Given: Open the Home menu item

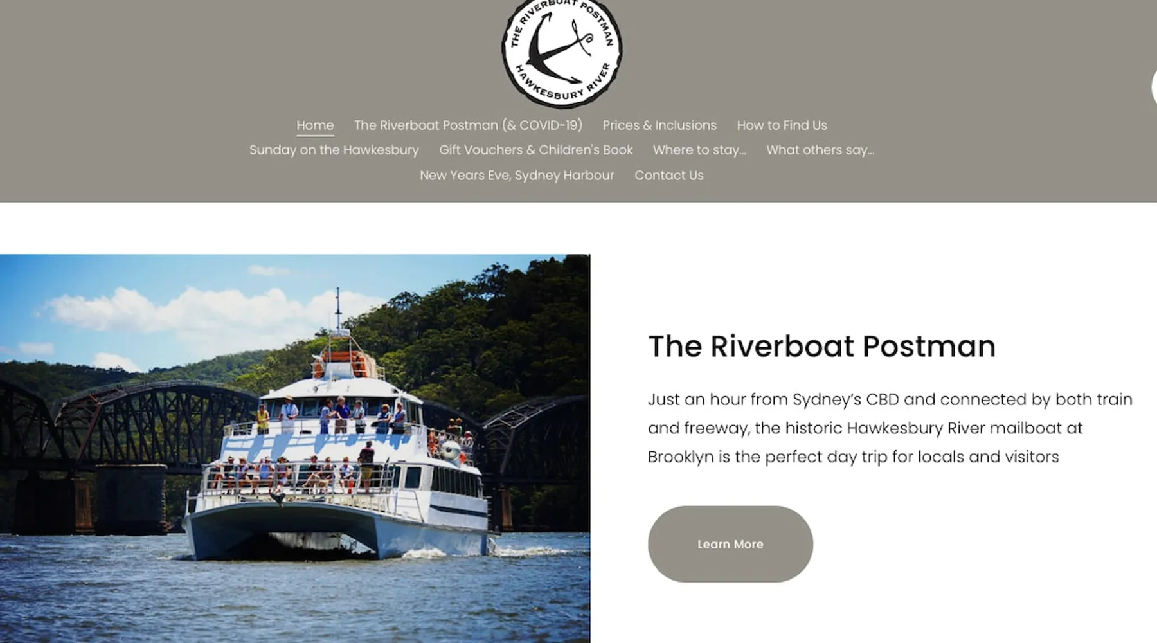Looking at the screenshot, I should [x=315, y=125].
